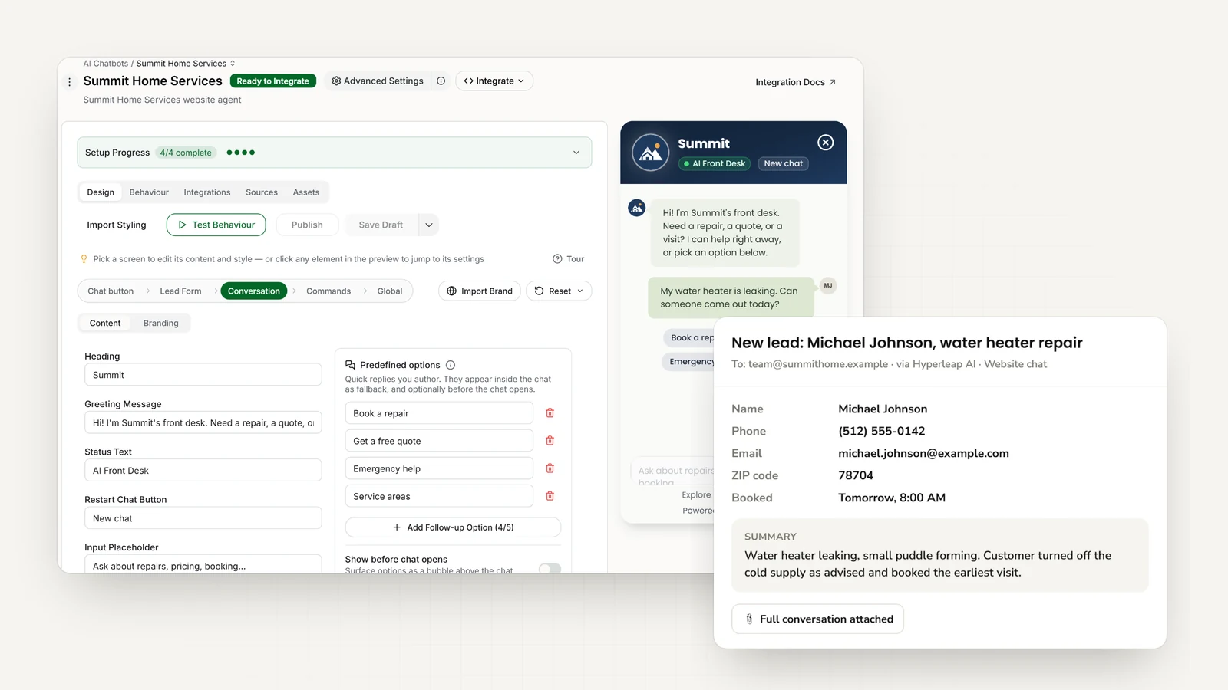The height and width of the screenshot is (690, 1228).
Task: Expand the Setup Progress panel chevron
Action: [576, 153]
